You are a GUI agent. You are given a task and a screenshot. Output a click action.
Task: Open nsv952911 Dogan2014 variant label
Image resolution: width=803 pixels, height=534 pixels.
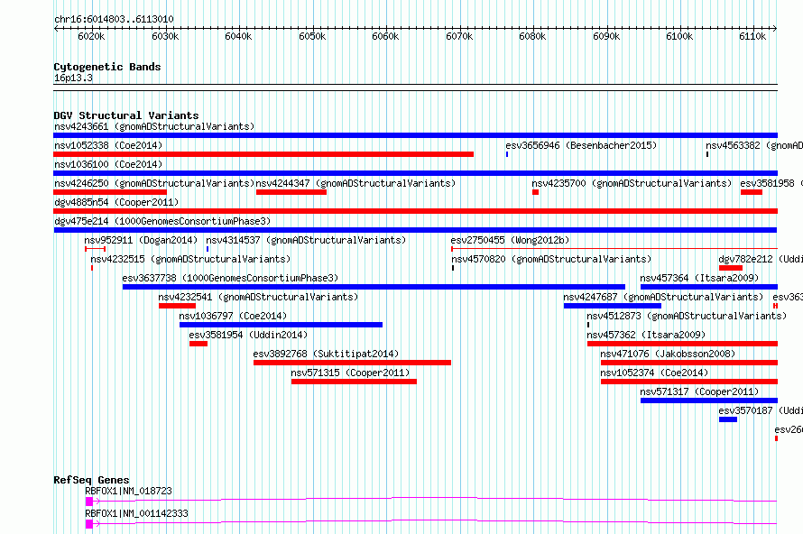coord(141,240)
